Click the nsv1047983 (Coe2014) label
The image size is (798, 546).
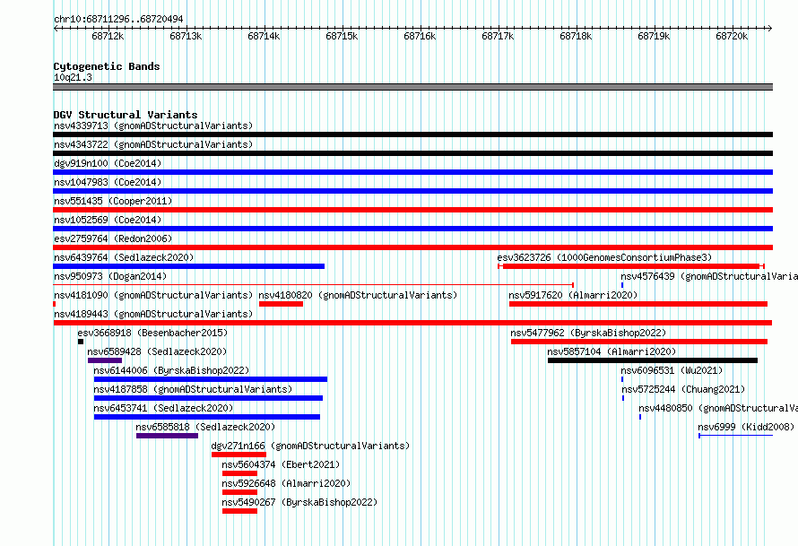(108, 182)
